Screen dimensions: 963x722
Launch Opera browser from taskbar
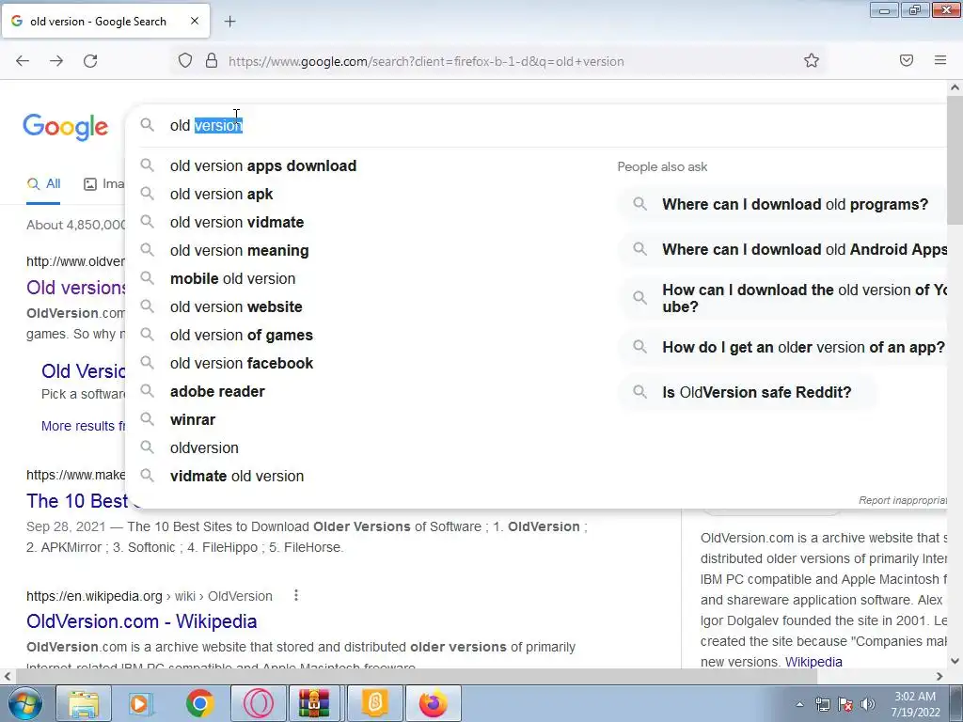pyautogui.click(x=258, y=703)
